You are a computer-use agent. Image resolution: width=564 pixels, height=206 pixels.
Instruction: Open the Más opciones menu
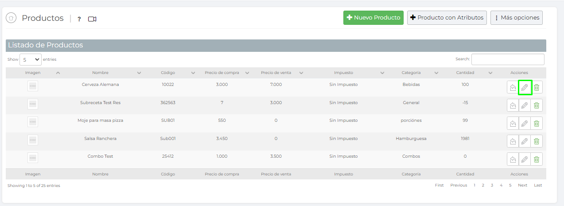[517, 18]
